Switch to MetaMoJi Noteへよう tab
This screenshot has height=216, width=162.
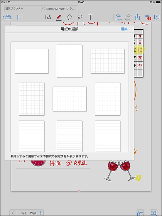click(x=60, y=8)
